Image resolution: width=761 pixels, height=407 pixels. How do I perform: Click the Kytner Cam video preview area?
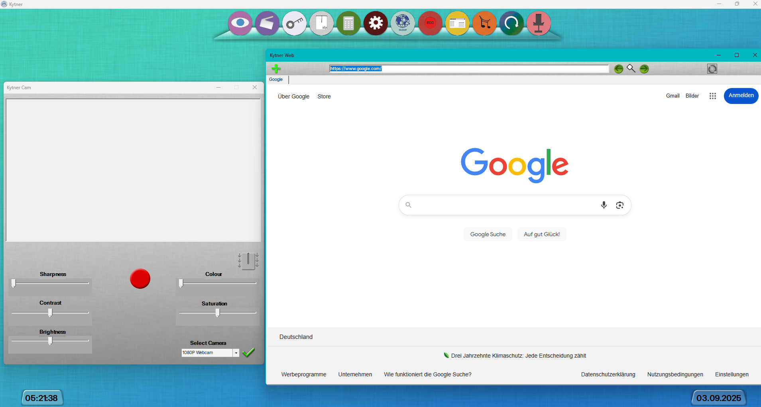(133, 170)
